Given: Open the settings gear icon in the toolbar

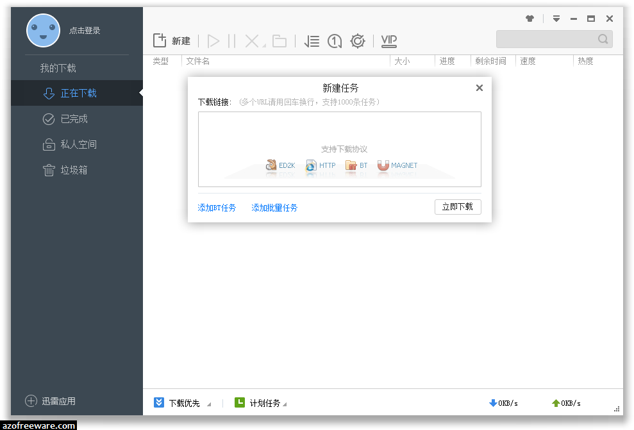Looking at the screenshot, I should point(358,40).
